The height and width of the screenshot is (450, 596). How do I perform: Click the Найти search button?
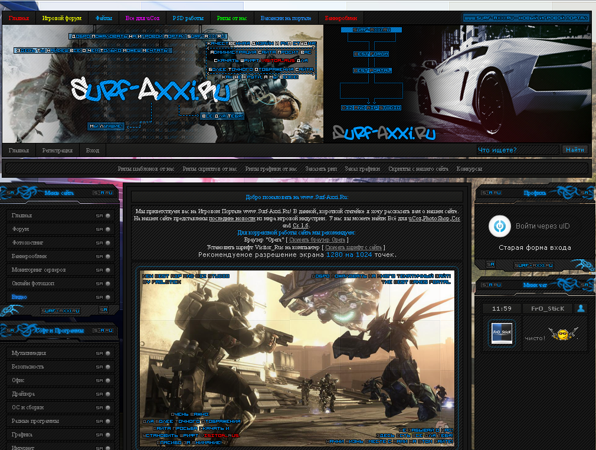click(575, 150)
